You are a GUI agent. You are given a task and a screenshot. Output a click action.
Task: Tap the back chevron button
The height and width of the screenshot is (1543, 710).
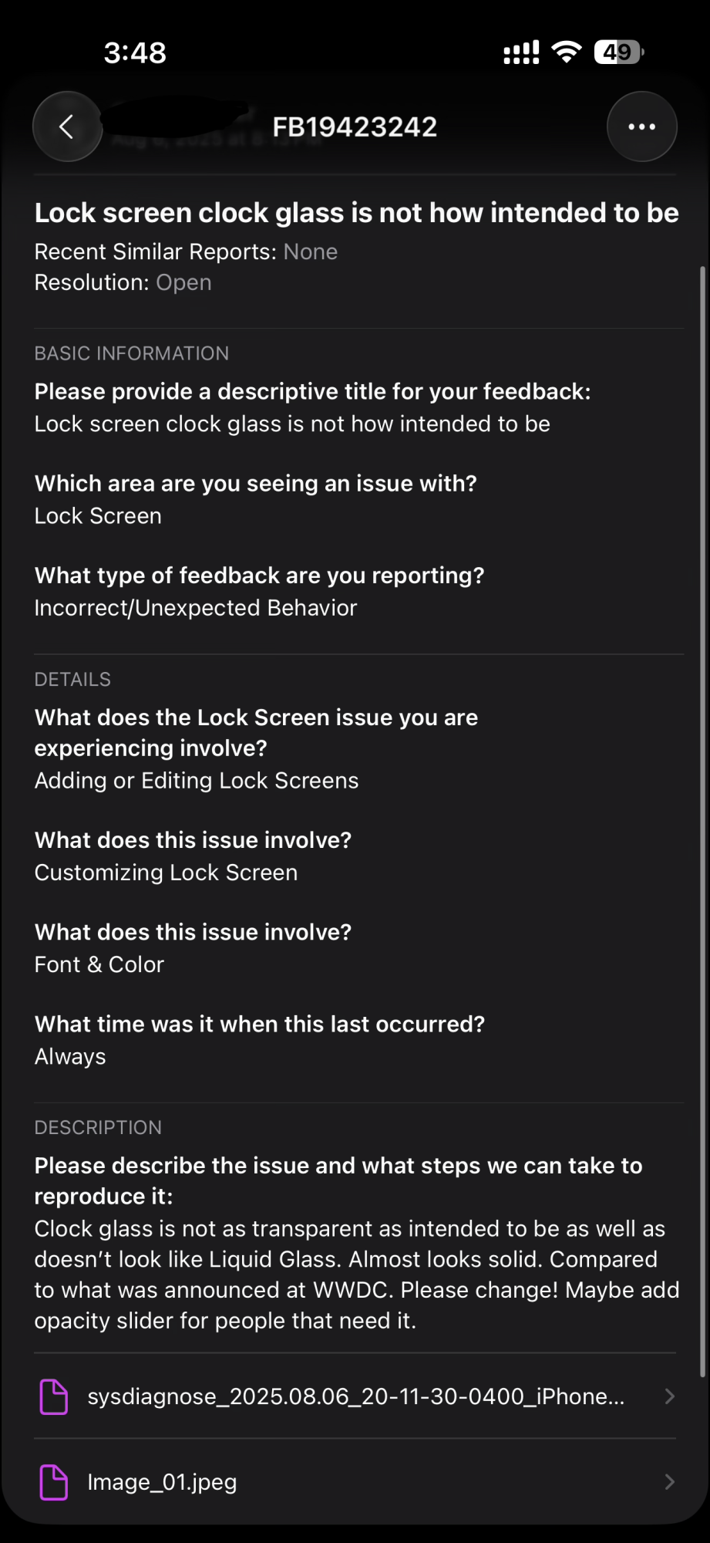click(67, 127)
